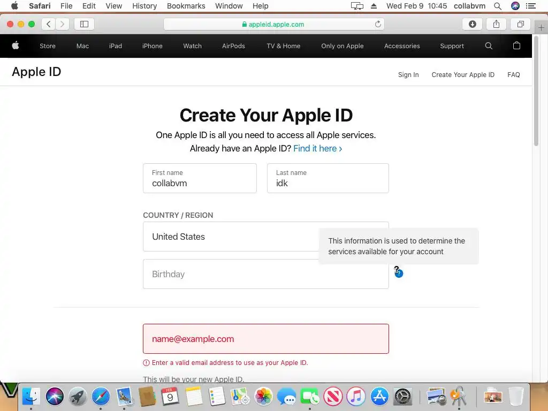Open News app in the Dock

[333, 397]
